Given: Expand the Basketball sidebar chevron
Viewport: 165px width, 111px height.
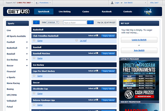Looking at the screenshot, I should [x=27, y=48].
